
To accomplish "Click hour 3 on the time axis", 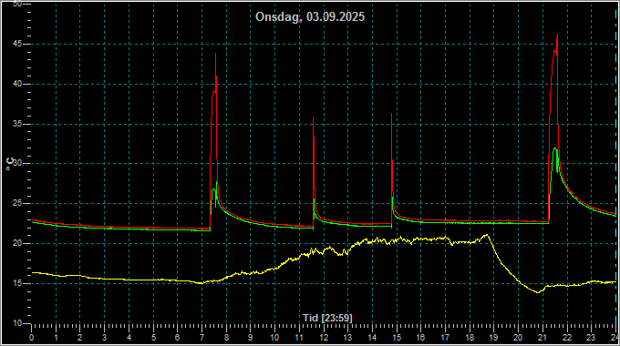I will pos(104,338).
